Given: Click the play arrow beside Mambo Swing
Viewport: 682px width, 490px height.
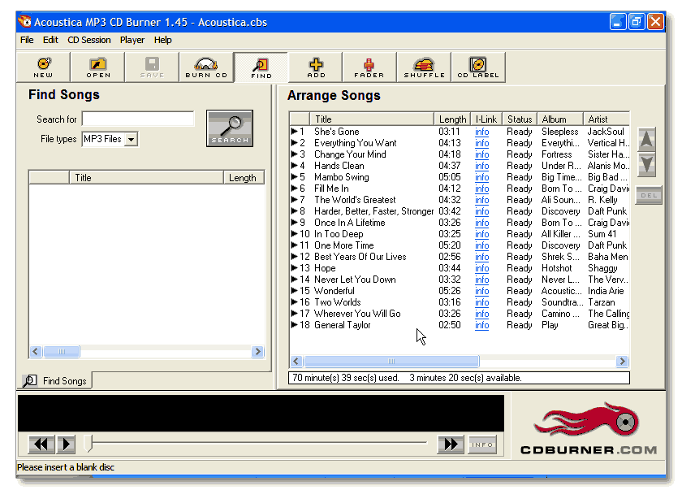Looking at the screenshot, I should (x=295, y=176).
